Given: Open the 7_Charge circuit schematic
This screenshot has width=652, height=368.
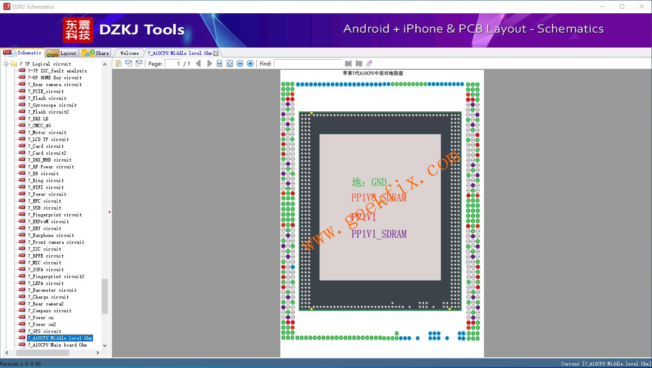Looking at the screenshot, I should 48,297.
